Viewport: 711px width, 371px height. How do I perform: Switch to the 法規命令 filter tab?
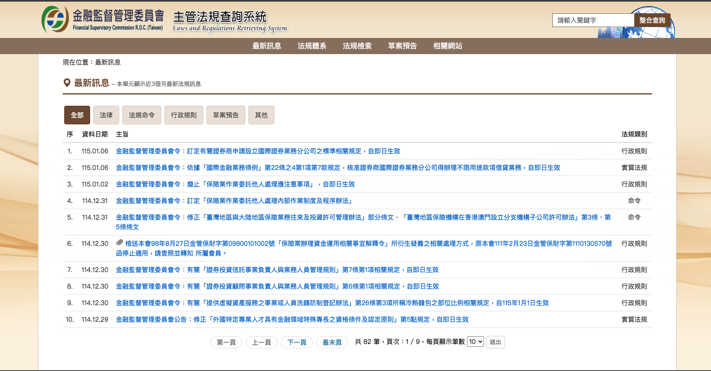[142, 115]
